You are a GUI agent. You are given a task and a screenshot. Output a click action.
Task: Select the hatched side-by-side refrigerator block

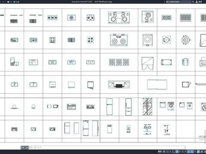click(x=148, y=107)
